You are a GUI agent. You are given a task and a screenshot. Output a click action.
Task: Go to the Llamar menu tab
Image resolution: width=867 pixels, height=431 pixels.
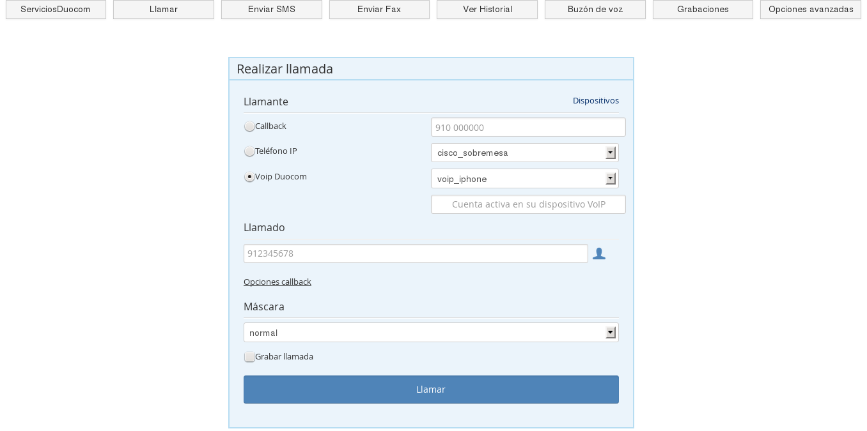(x=164, y=10)
